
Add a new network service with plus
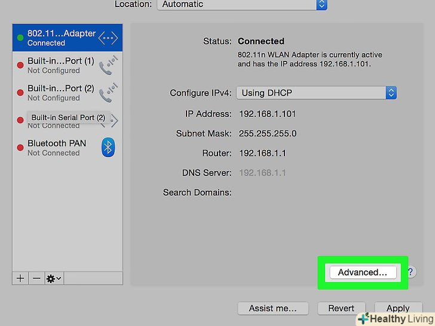coord(20,278)
